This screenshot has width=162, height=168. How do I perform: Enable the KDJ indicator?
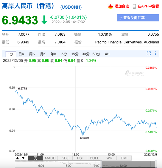pyautogui.click(x=65, y=158)
